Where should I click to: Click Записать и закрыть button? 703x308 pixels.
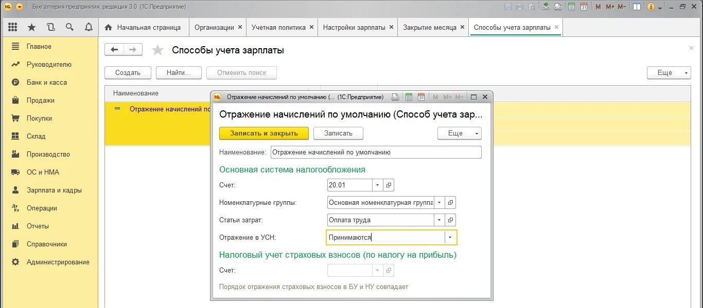(264, 133)
